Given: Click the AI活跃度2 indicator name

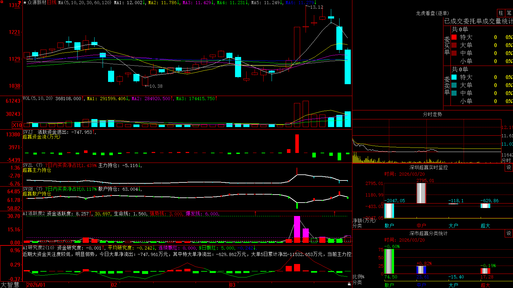Looking at the screenshot, I should tap(34, 214).
